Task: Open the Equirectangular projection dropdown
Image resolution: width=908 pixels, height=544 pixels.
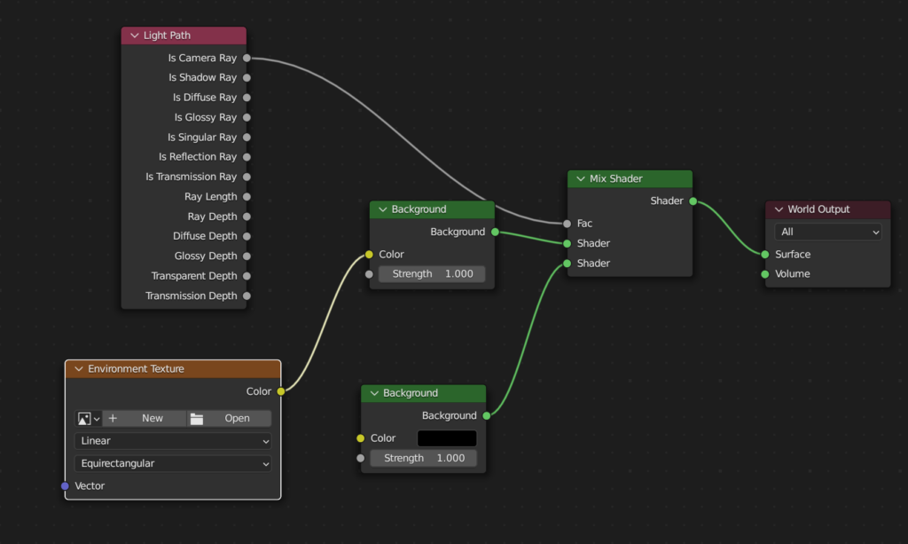Action: (x=173, y=462)
